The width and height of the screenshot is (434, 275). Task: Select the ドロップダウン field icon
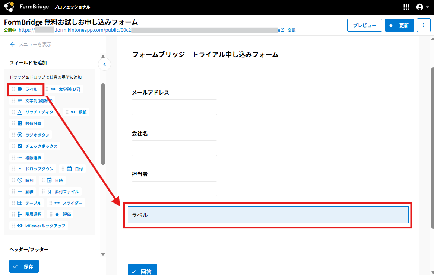pyautogui.click(x=20, y=169)
